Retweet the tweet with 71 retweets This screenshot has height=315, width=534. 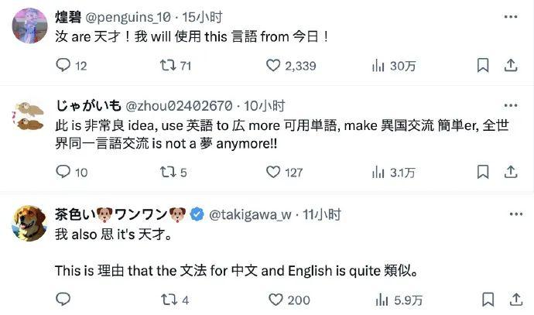tap(168, 65)
